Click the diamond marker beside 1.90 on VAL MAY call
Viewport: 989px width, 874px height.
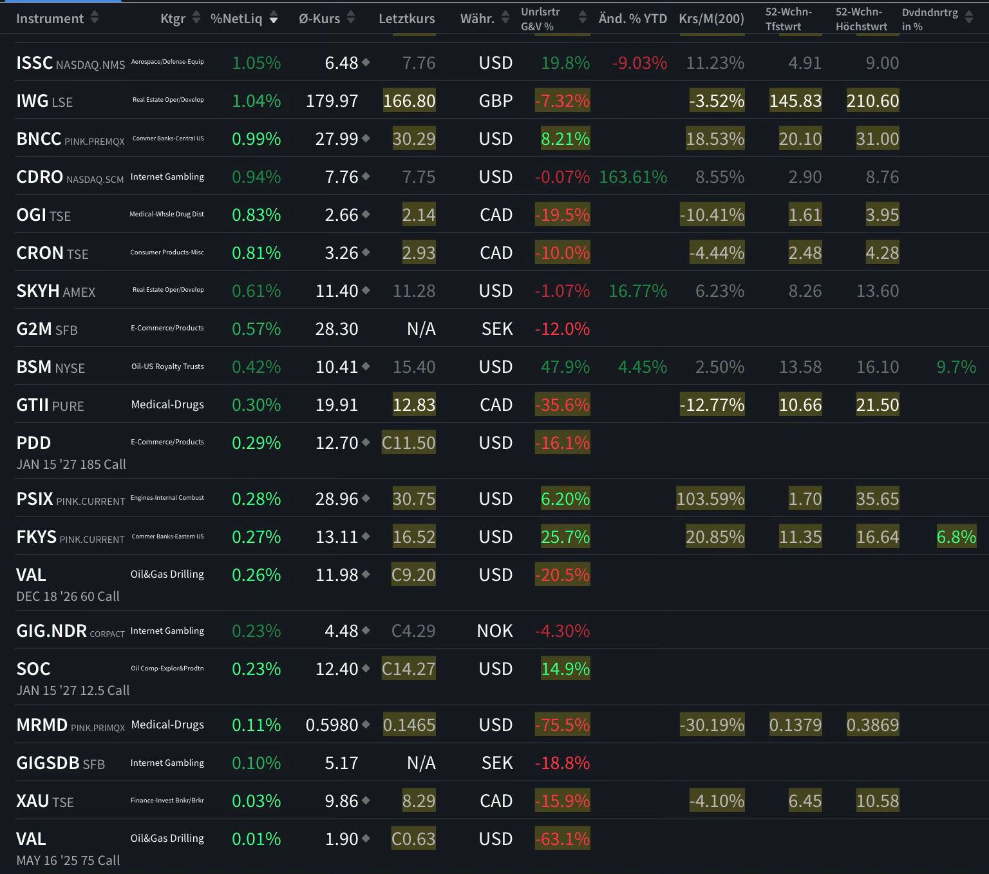coord(366,839)
